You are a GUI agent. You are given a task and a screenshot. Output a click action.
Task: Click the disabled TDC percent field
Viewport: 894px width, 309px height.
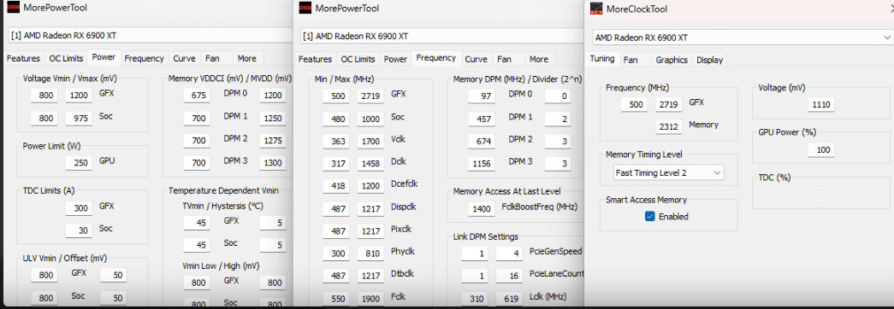point(821,195)
